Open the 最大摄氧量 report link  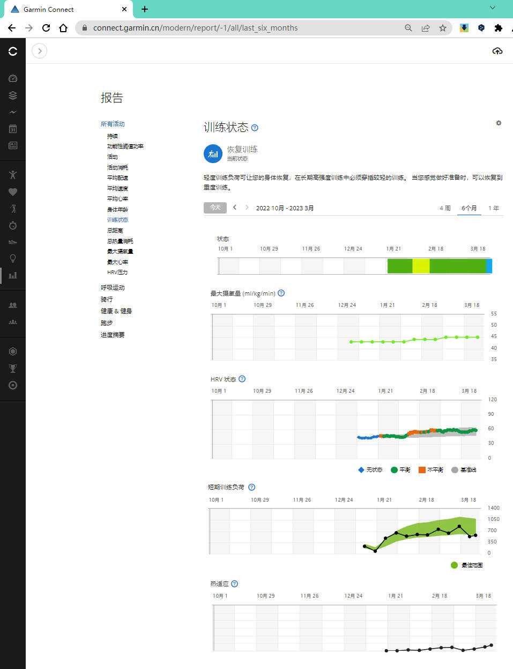click(120, 251)
